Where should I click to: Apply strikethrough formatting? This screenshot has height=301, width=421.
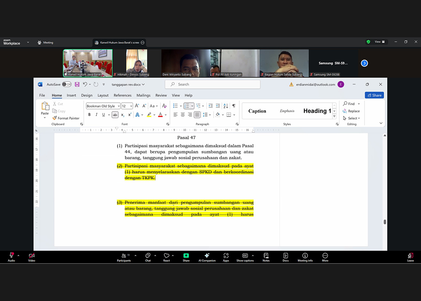(x=115, y=115)
